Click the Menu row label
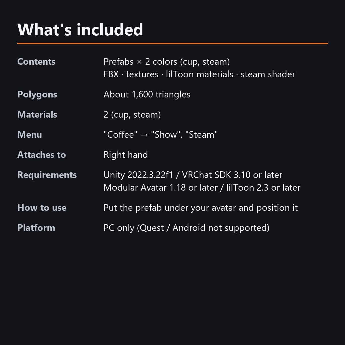This screenshot has width=345, height=345. click(30, 135)
